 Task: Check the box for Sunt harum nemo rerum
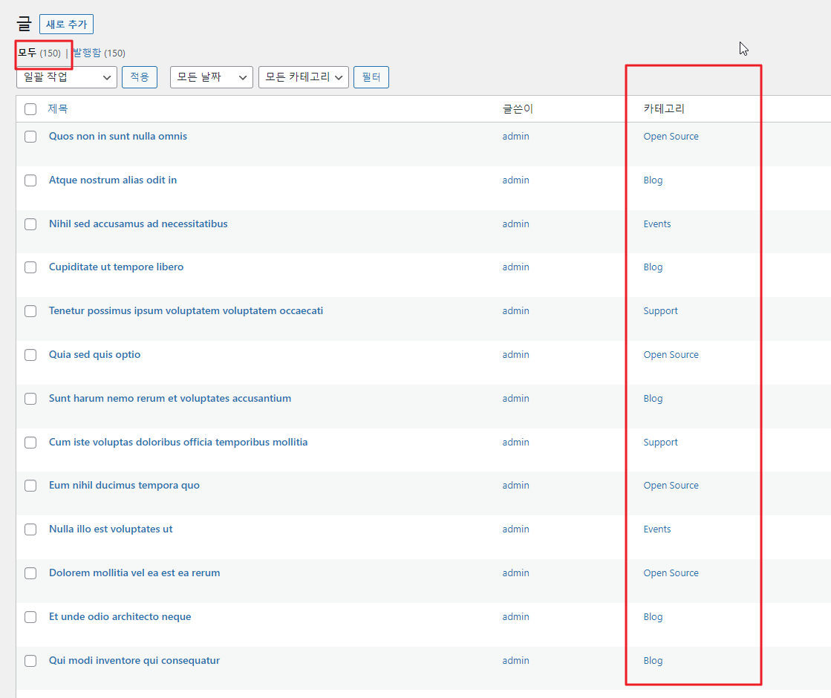point(30,399)
